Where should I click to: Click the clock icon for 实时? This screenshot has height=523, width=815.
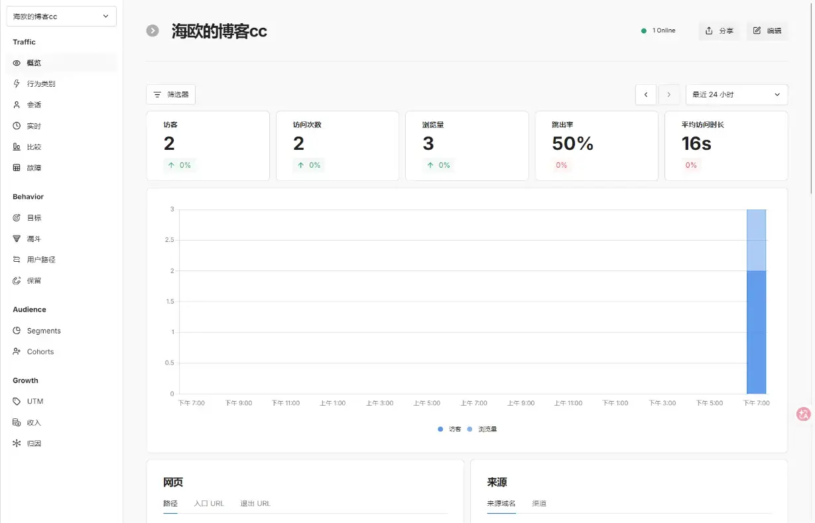click(17, 126)
